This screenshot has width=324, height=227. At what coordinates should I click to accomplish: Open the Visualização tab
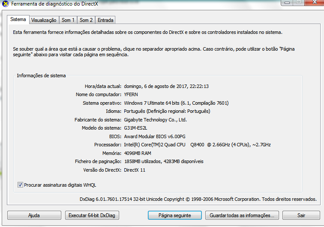(x=44, y=20)
